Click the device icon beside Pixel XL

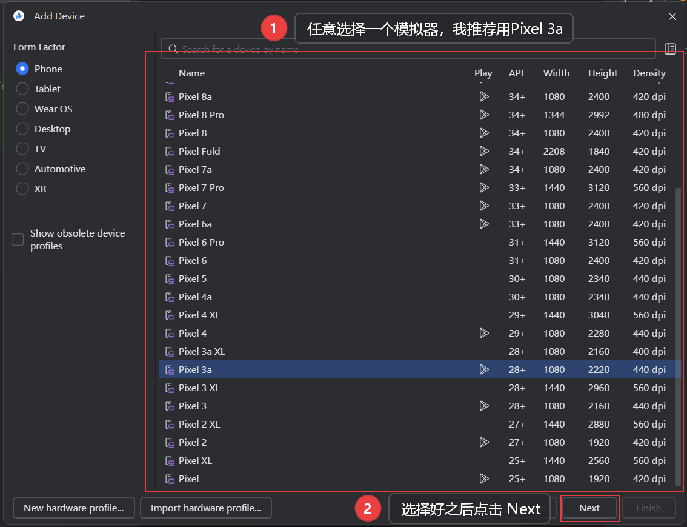(170, 461)
